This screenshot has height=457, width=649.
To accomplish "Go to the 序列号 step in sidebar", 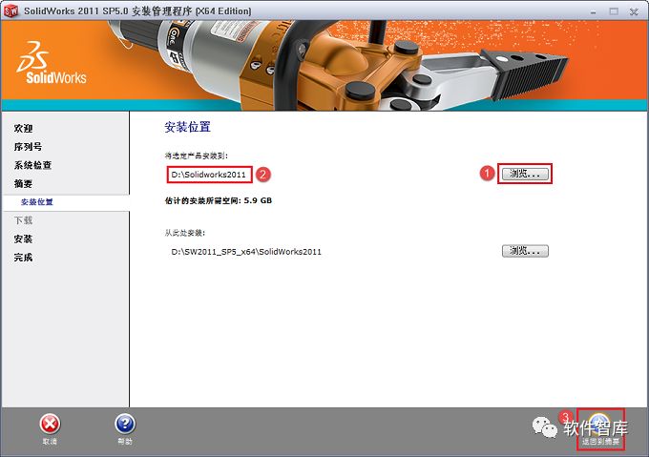I will coord(28,147).
